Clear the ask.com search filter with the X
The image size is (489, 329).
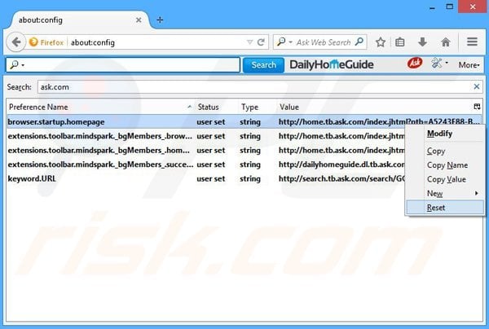coord(477,86)
